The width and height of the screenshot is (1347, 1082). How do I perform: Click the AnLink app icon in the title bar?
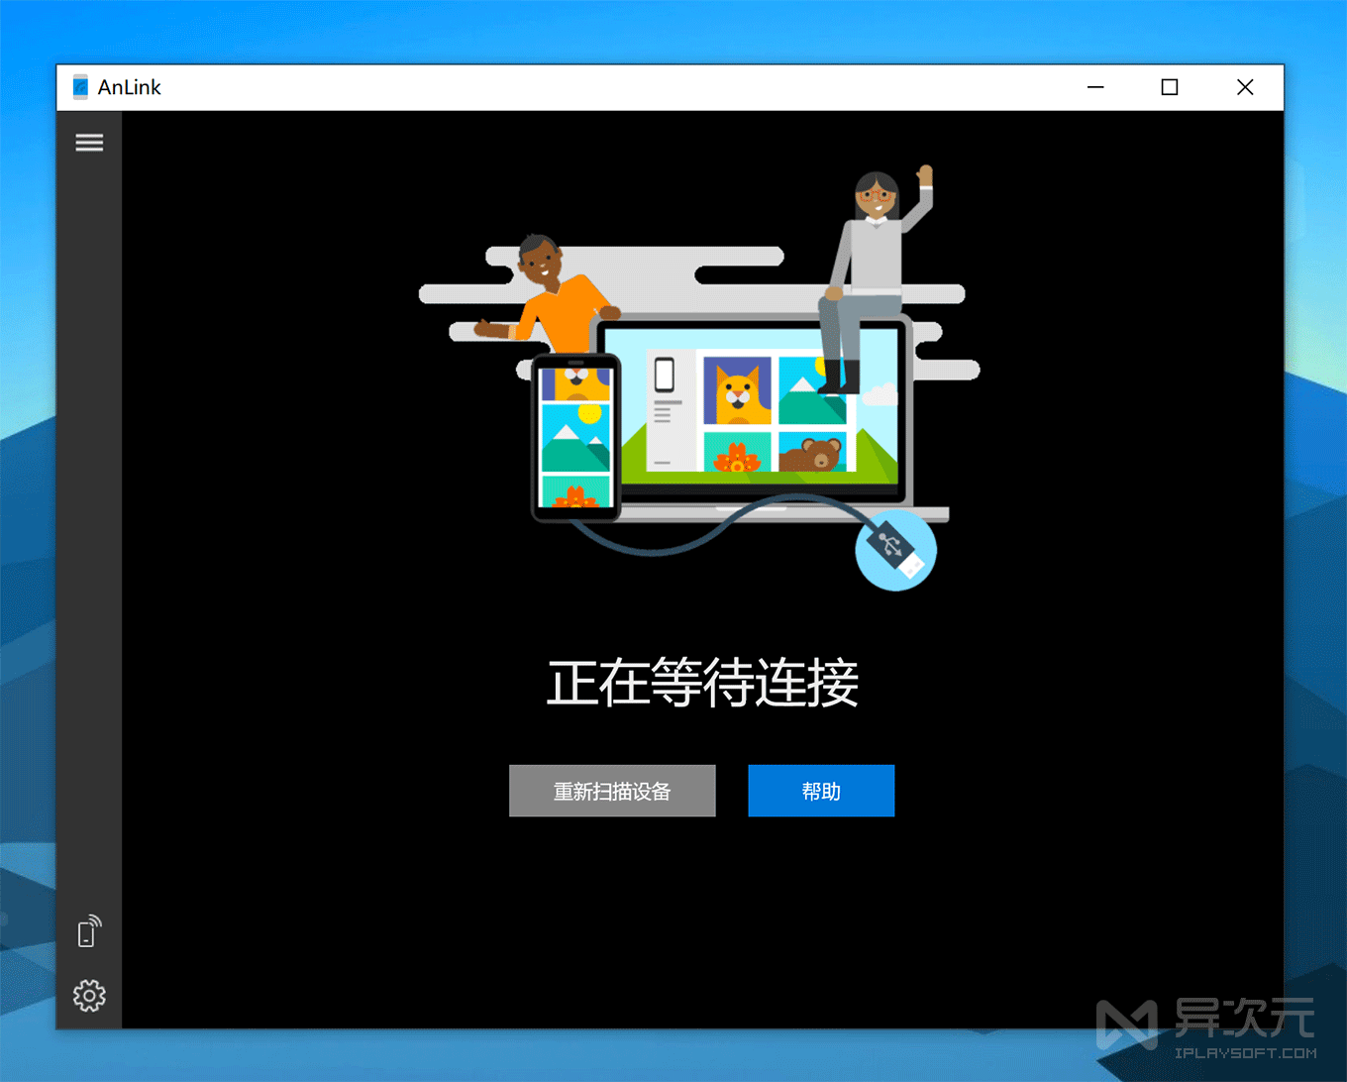[78, 86]
